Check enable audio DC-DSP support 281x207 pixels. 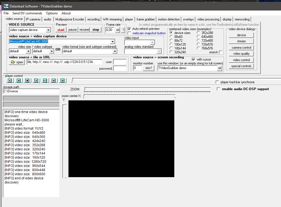click(218, 89)
